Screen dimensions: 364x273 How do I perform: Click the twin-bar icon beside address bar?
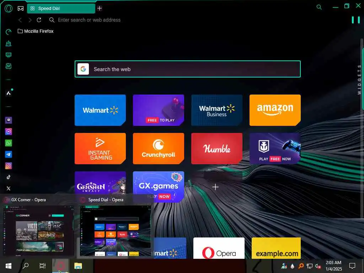(355, 20)
